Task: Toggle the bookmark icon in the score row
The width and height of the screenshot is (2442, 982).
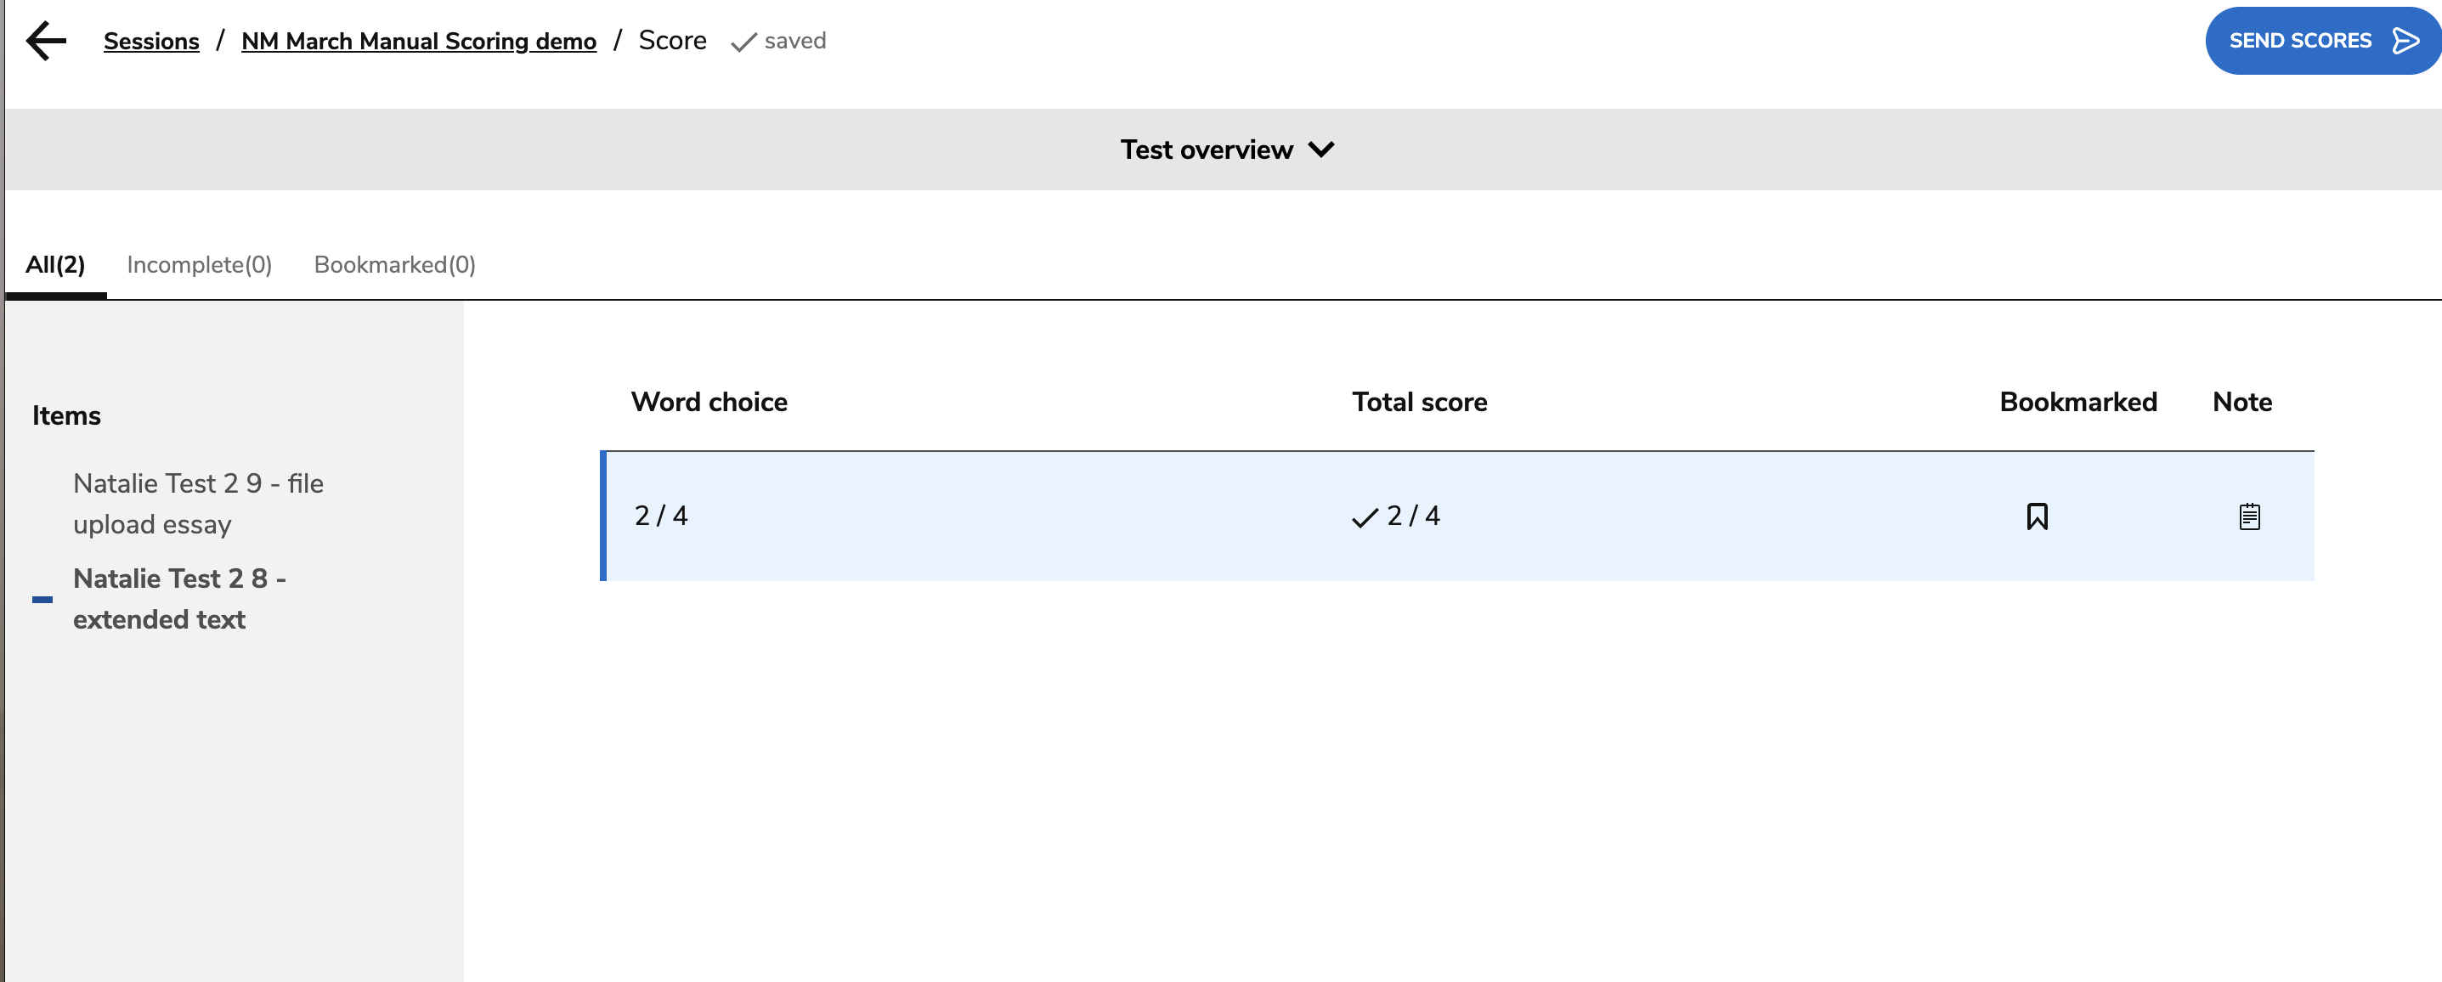Action: click(2036, 516)
